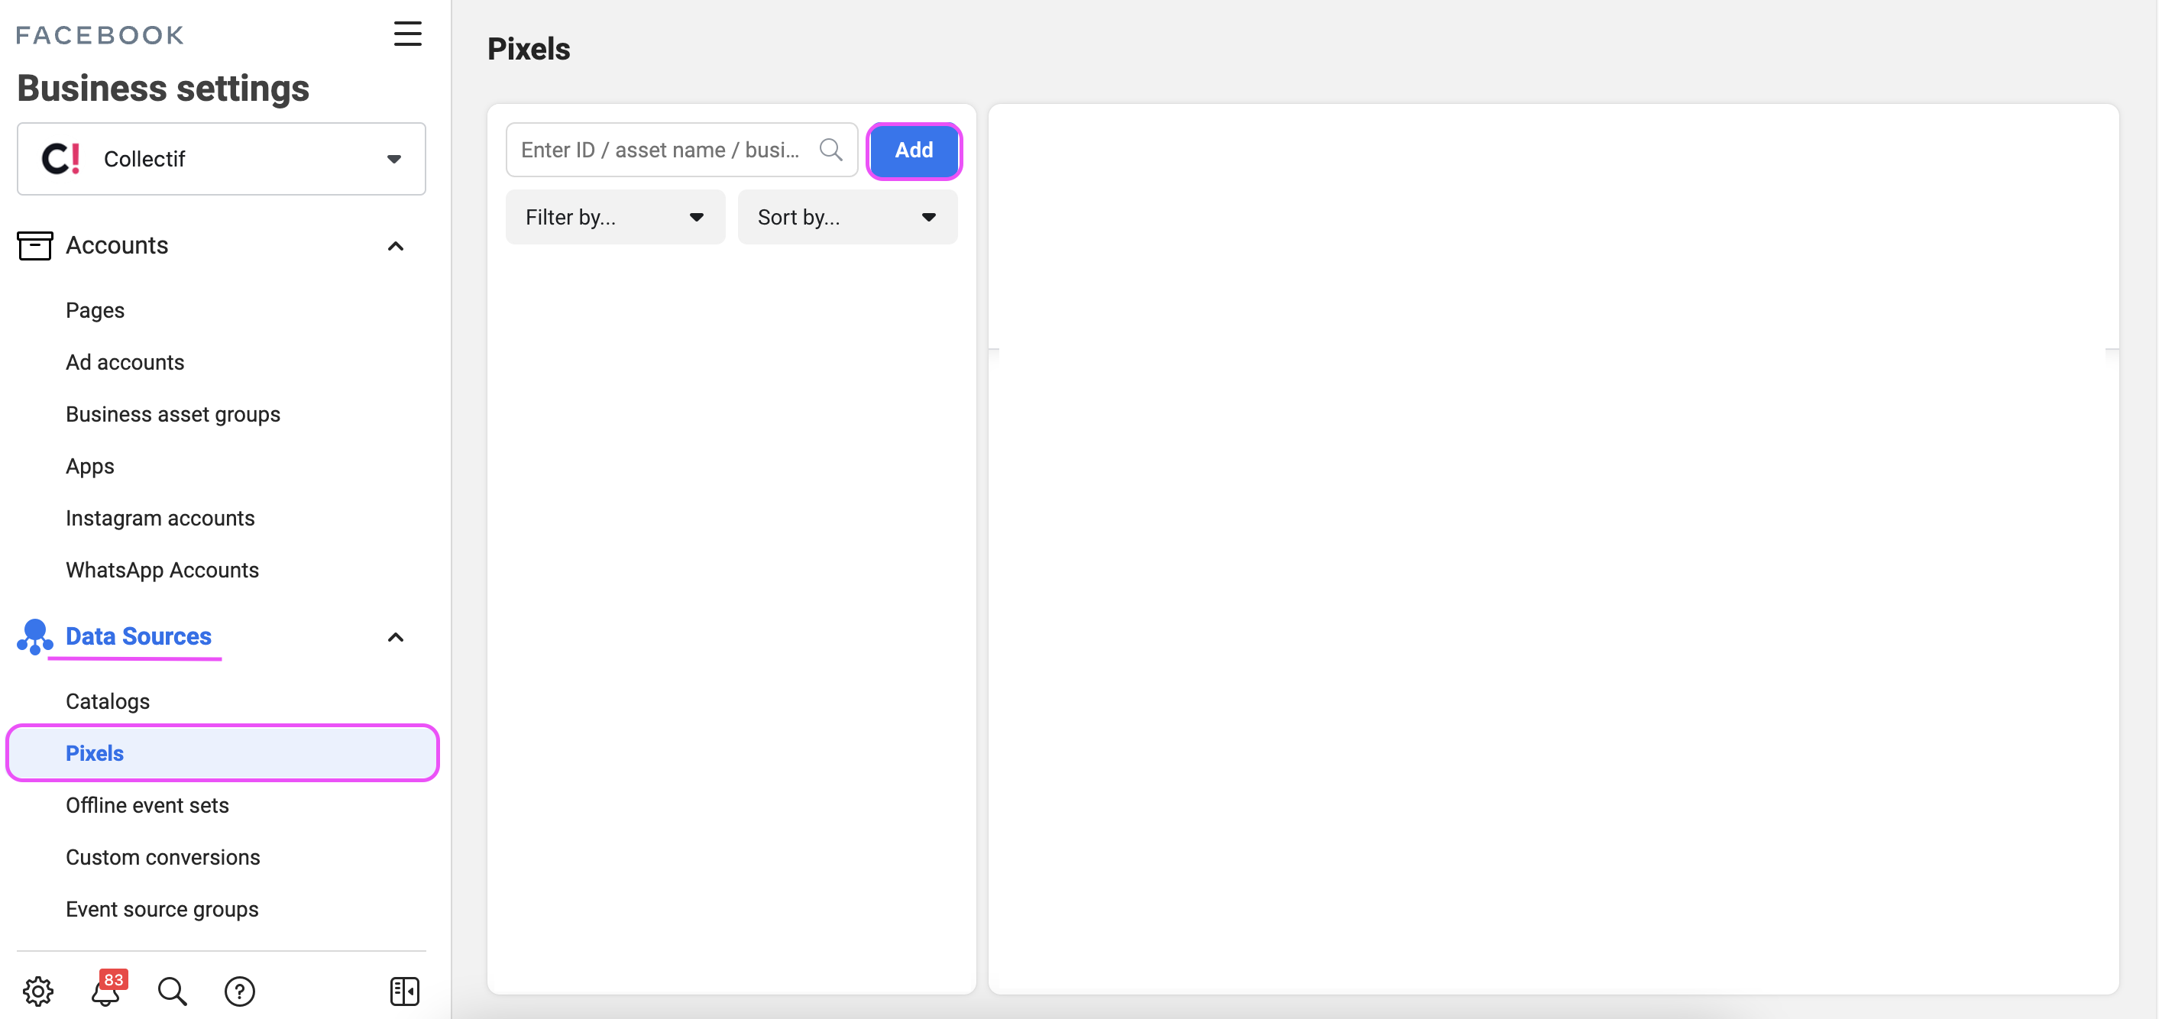Switch to WhatsApp Accounts in the sidebar
Viewport: 2159px width, 1019px height.
coord(162,570)
